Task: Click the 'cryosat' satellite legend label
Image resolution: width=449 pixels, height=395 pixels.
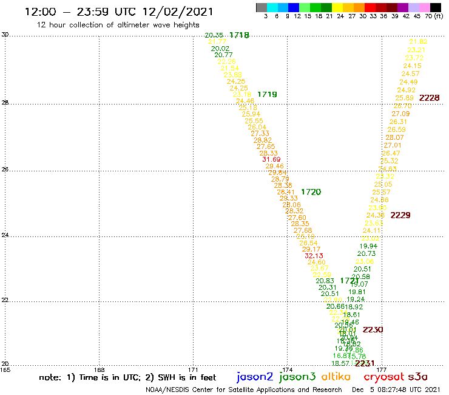Action: [384, 377]
